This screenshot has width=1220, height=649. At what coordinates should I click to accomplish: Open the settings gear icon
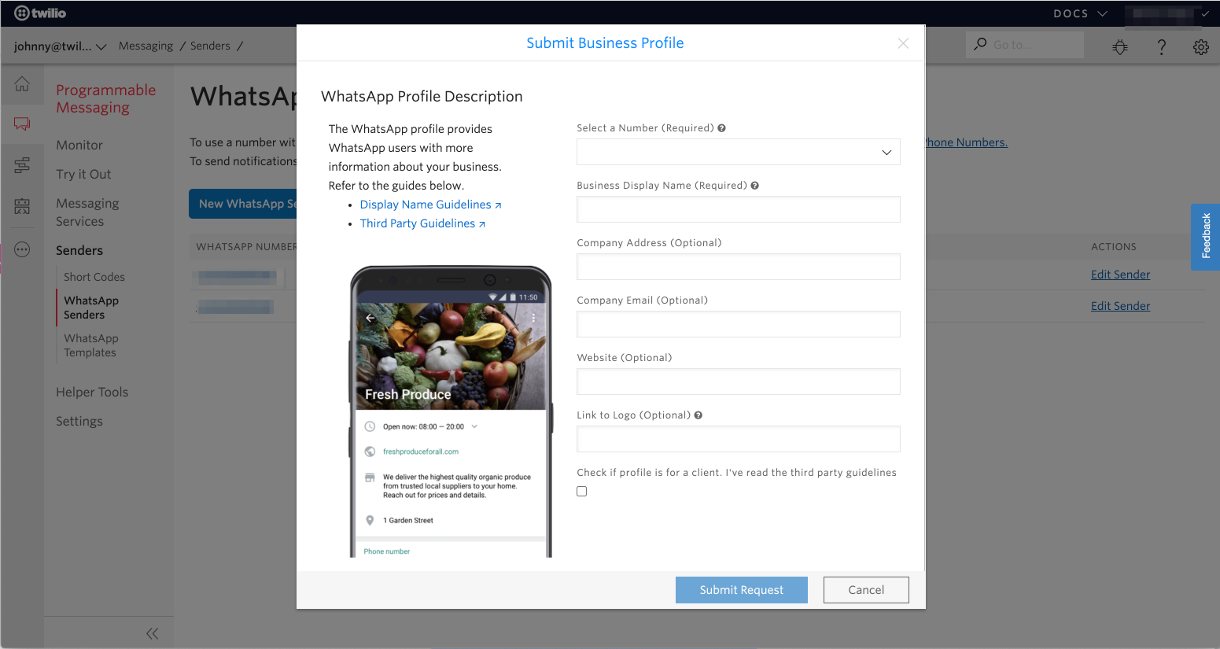pyautogui.click(x=1200, y=47)
